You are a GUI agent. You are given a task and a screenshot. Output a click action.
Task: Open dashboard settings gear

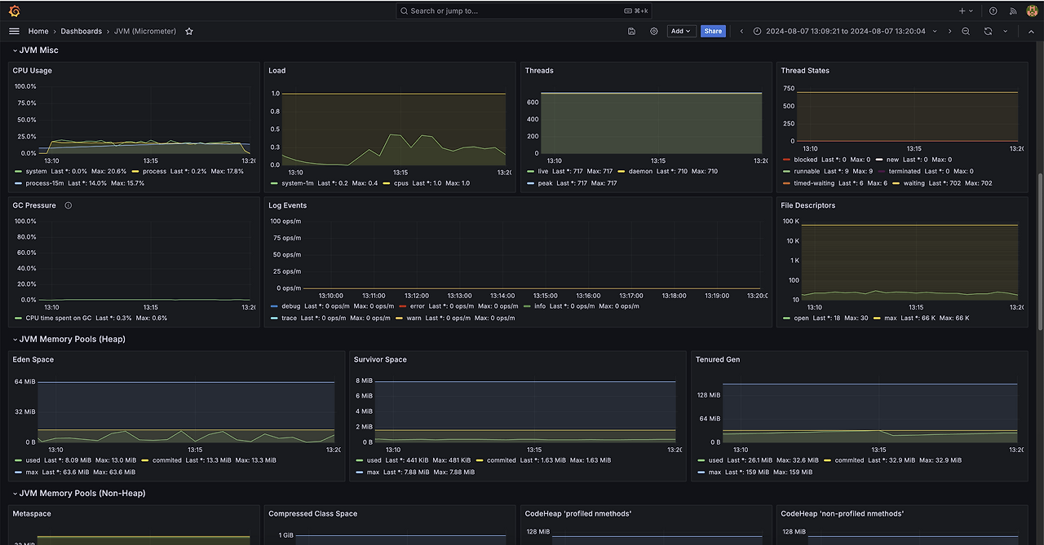click(653, 31)
